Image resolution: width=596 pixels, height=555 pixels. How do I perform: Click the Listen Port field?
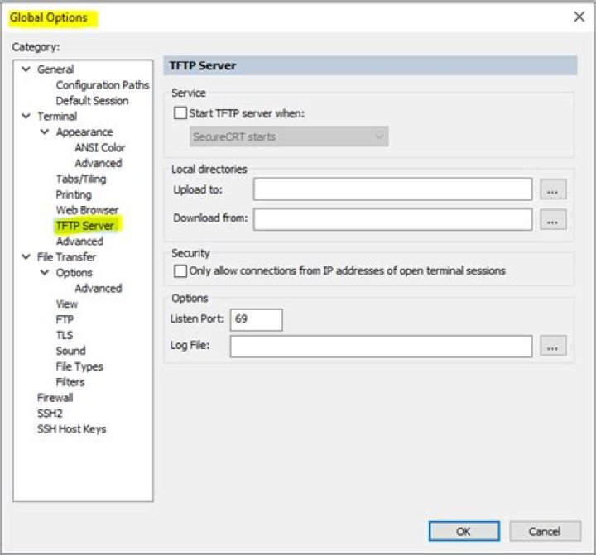tap(257, 319)
